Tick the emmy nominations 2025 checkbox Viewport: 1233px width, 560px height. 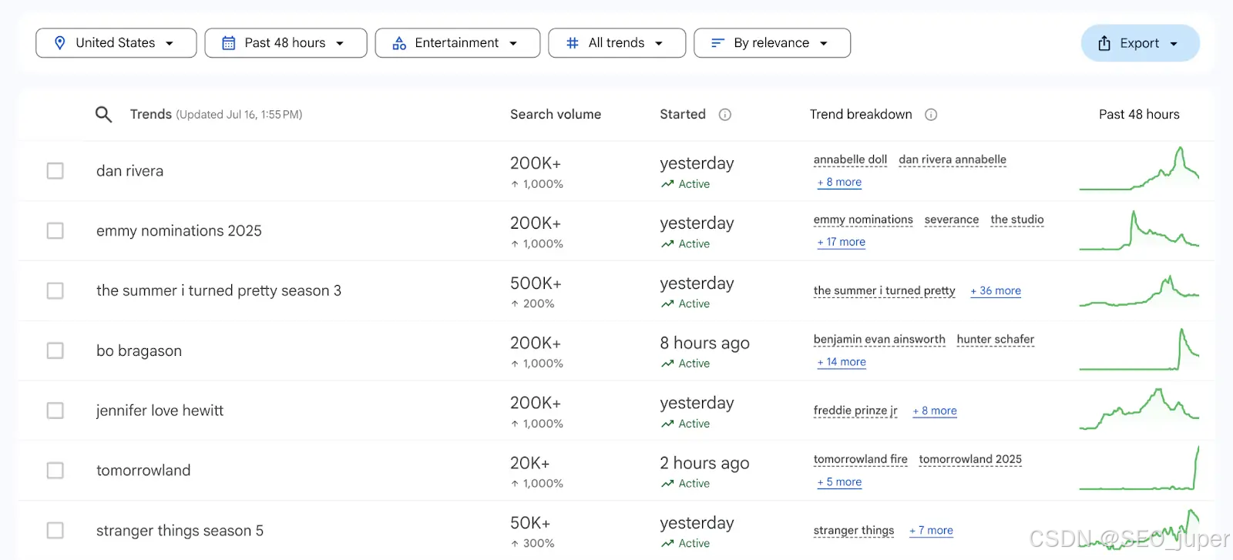pyautogui.click(x=55, y=231)
